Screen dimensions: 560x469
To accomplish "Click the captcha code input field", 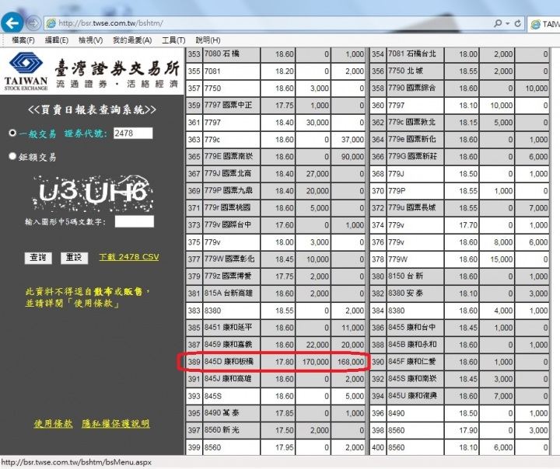I will 135,221.
